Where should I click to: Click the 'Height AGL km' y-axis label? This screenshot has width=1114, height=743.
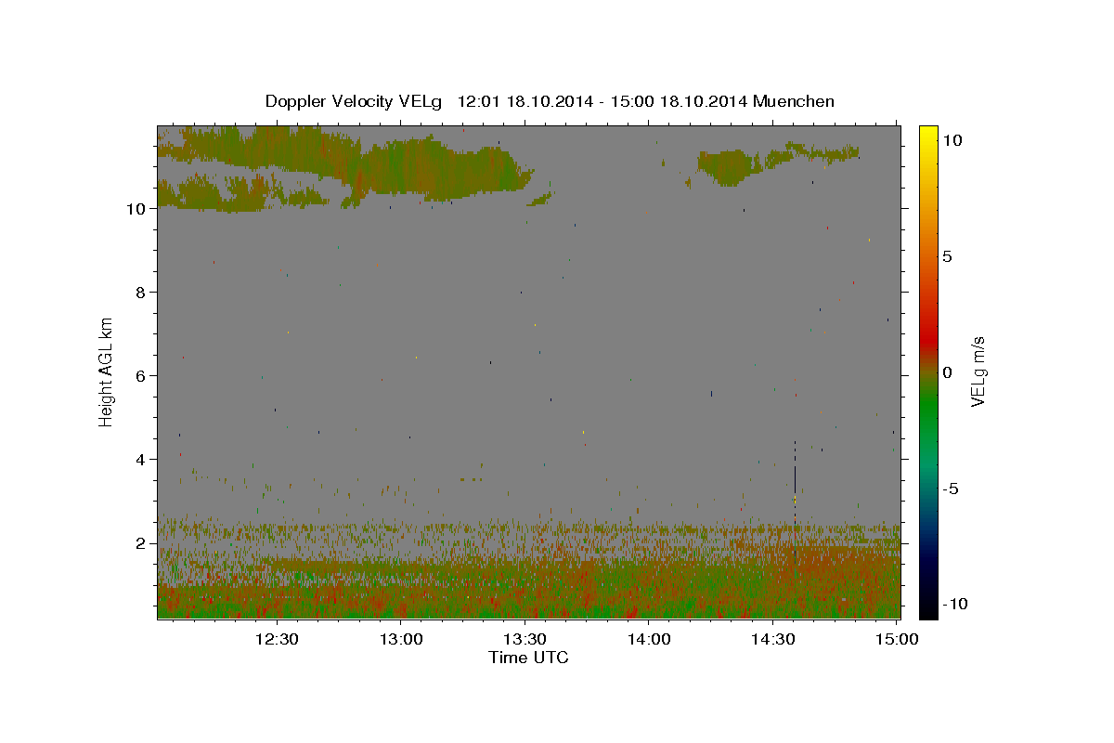click(x=107, y=371)
